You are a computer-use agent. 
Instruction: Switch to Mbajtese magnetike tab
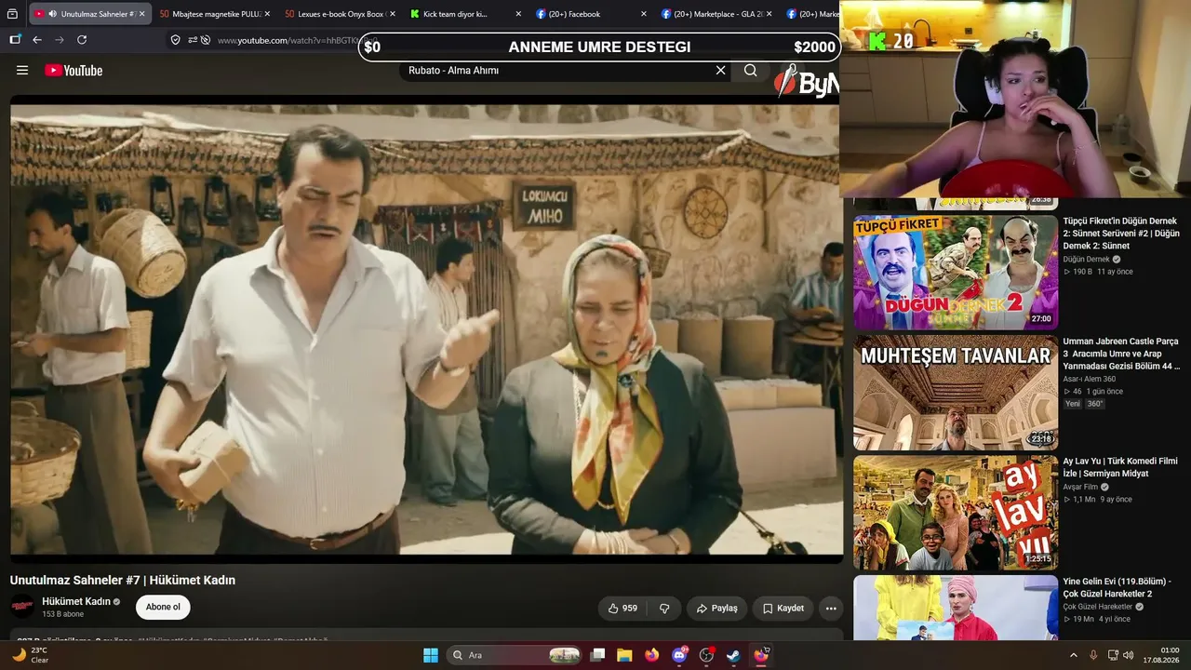click(214, 14)
